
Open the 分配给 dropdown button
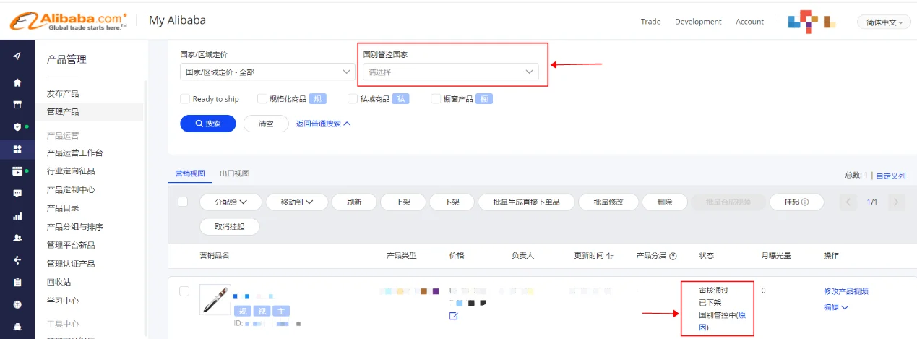[230, 202]
